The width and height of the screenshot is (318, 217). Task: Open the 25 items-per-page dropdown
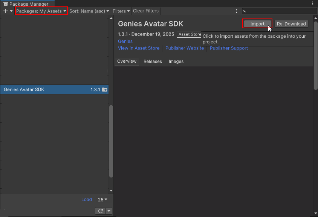point(102,200)
